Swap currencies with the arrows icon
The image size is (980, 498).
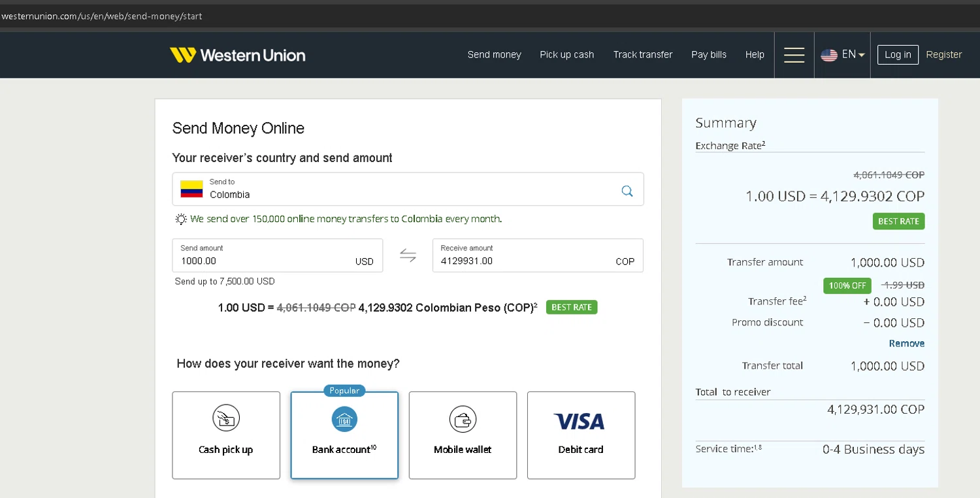[408, 256]
